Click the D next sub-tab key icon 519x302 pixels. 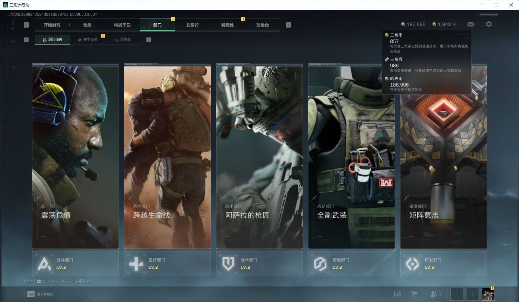(148, 40)
